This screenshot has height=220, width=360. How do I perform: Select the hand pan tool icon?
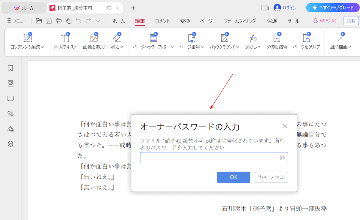[68, 21]
